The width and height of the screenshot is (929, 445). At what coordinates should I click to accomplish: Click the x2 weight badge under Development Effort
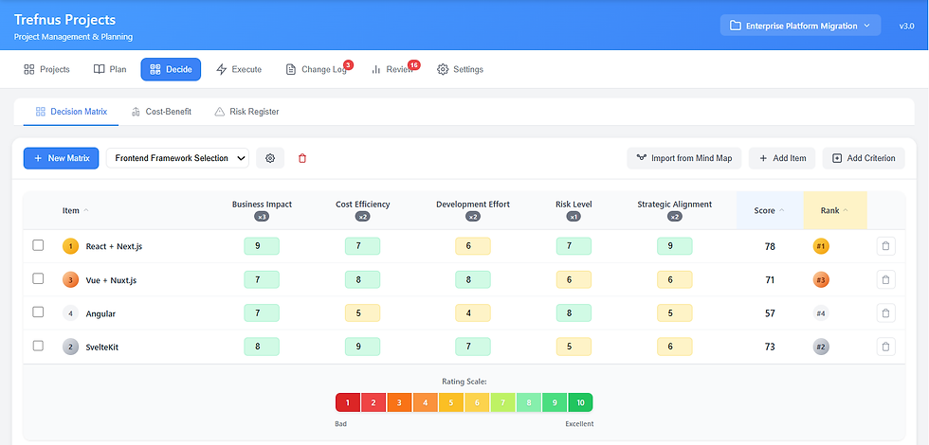click(x=473, y=217)
